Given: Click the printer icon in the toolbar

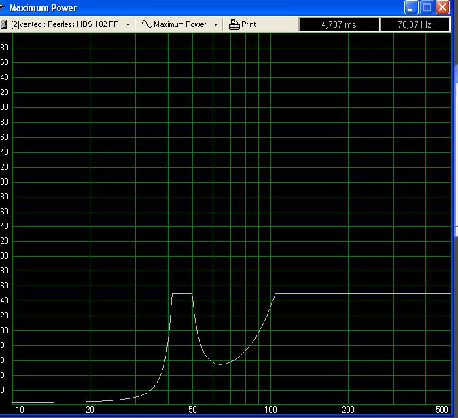Looking at the screenshot, I should click(234, 24).
